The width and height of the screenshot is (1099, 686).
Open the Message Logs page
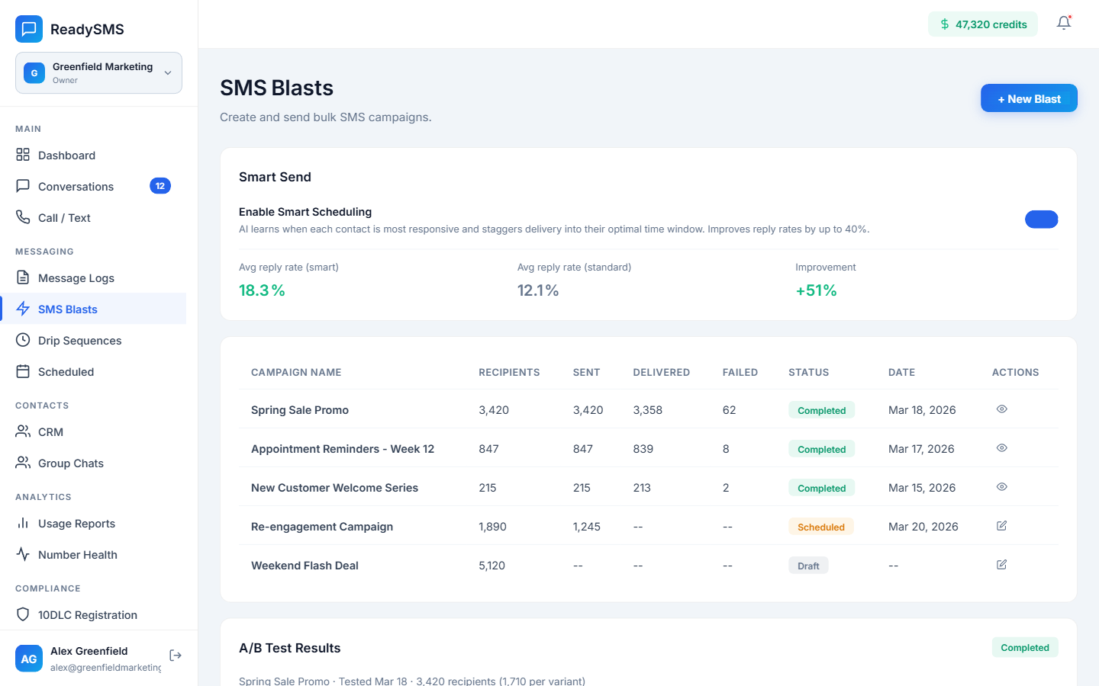coord(76,278)
